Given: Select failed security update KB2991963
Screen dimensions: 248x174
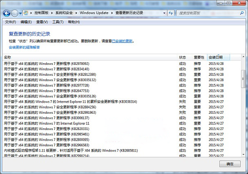Looking at the screenshot, I should point(122,112).
